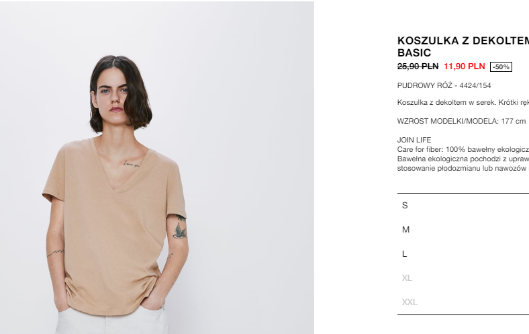Click the -50% discount badge

pos(501,67)
